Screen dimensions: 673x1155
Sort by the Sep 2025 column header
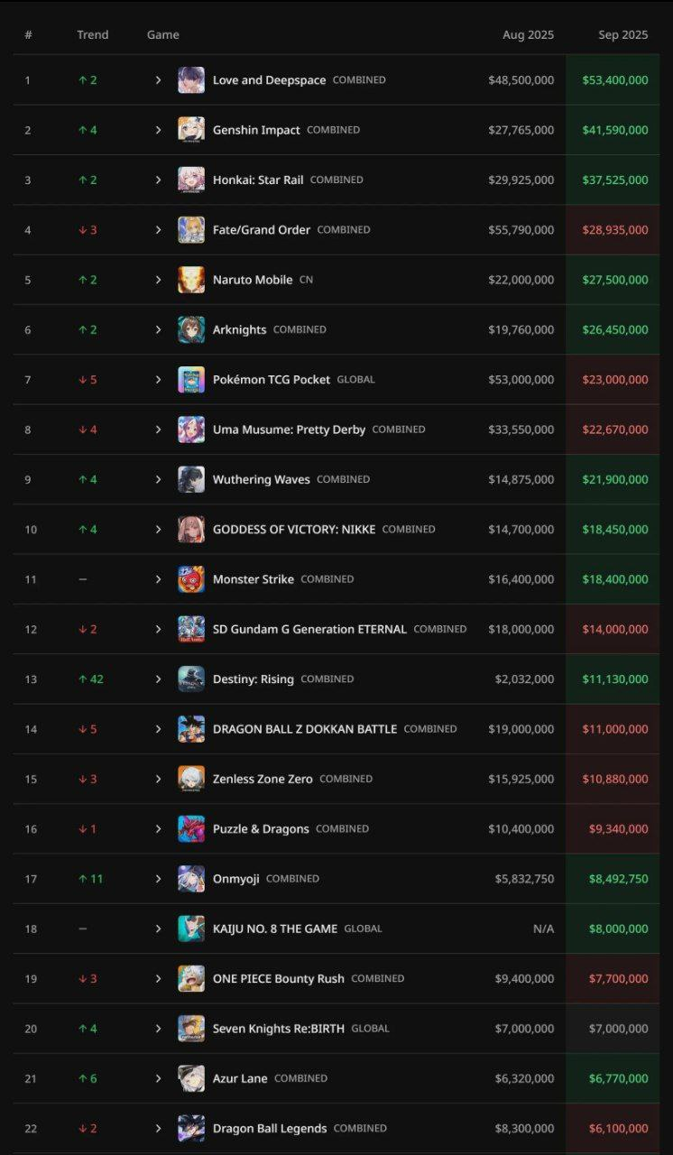(x=622, y=34)
